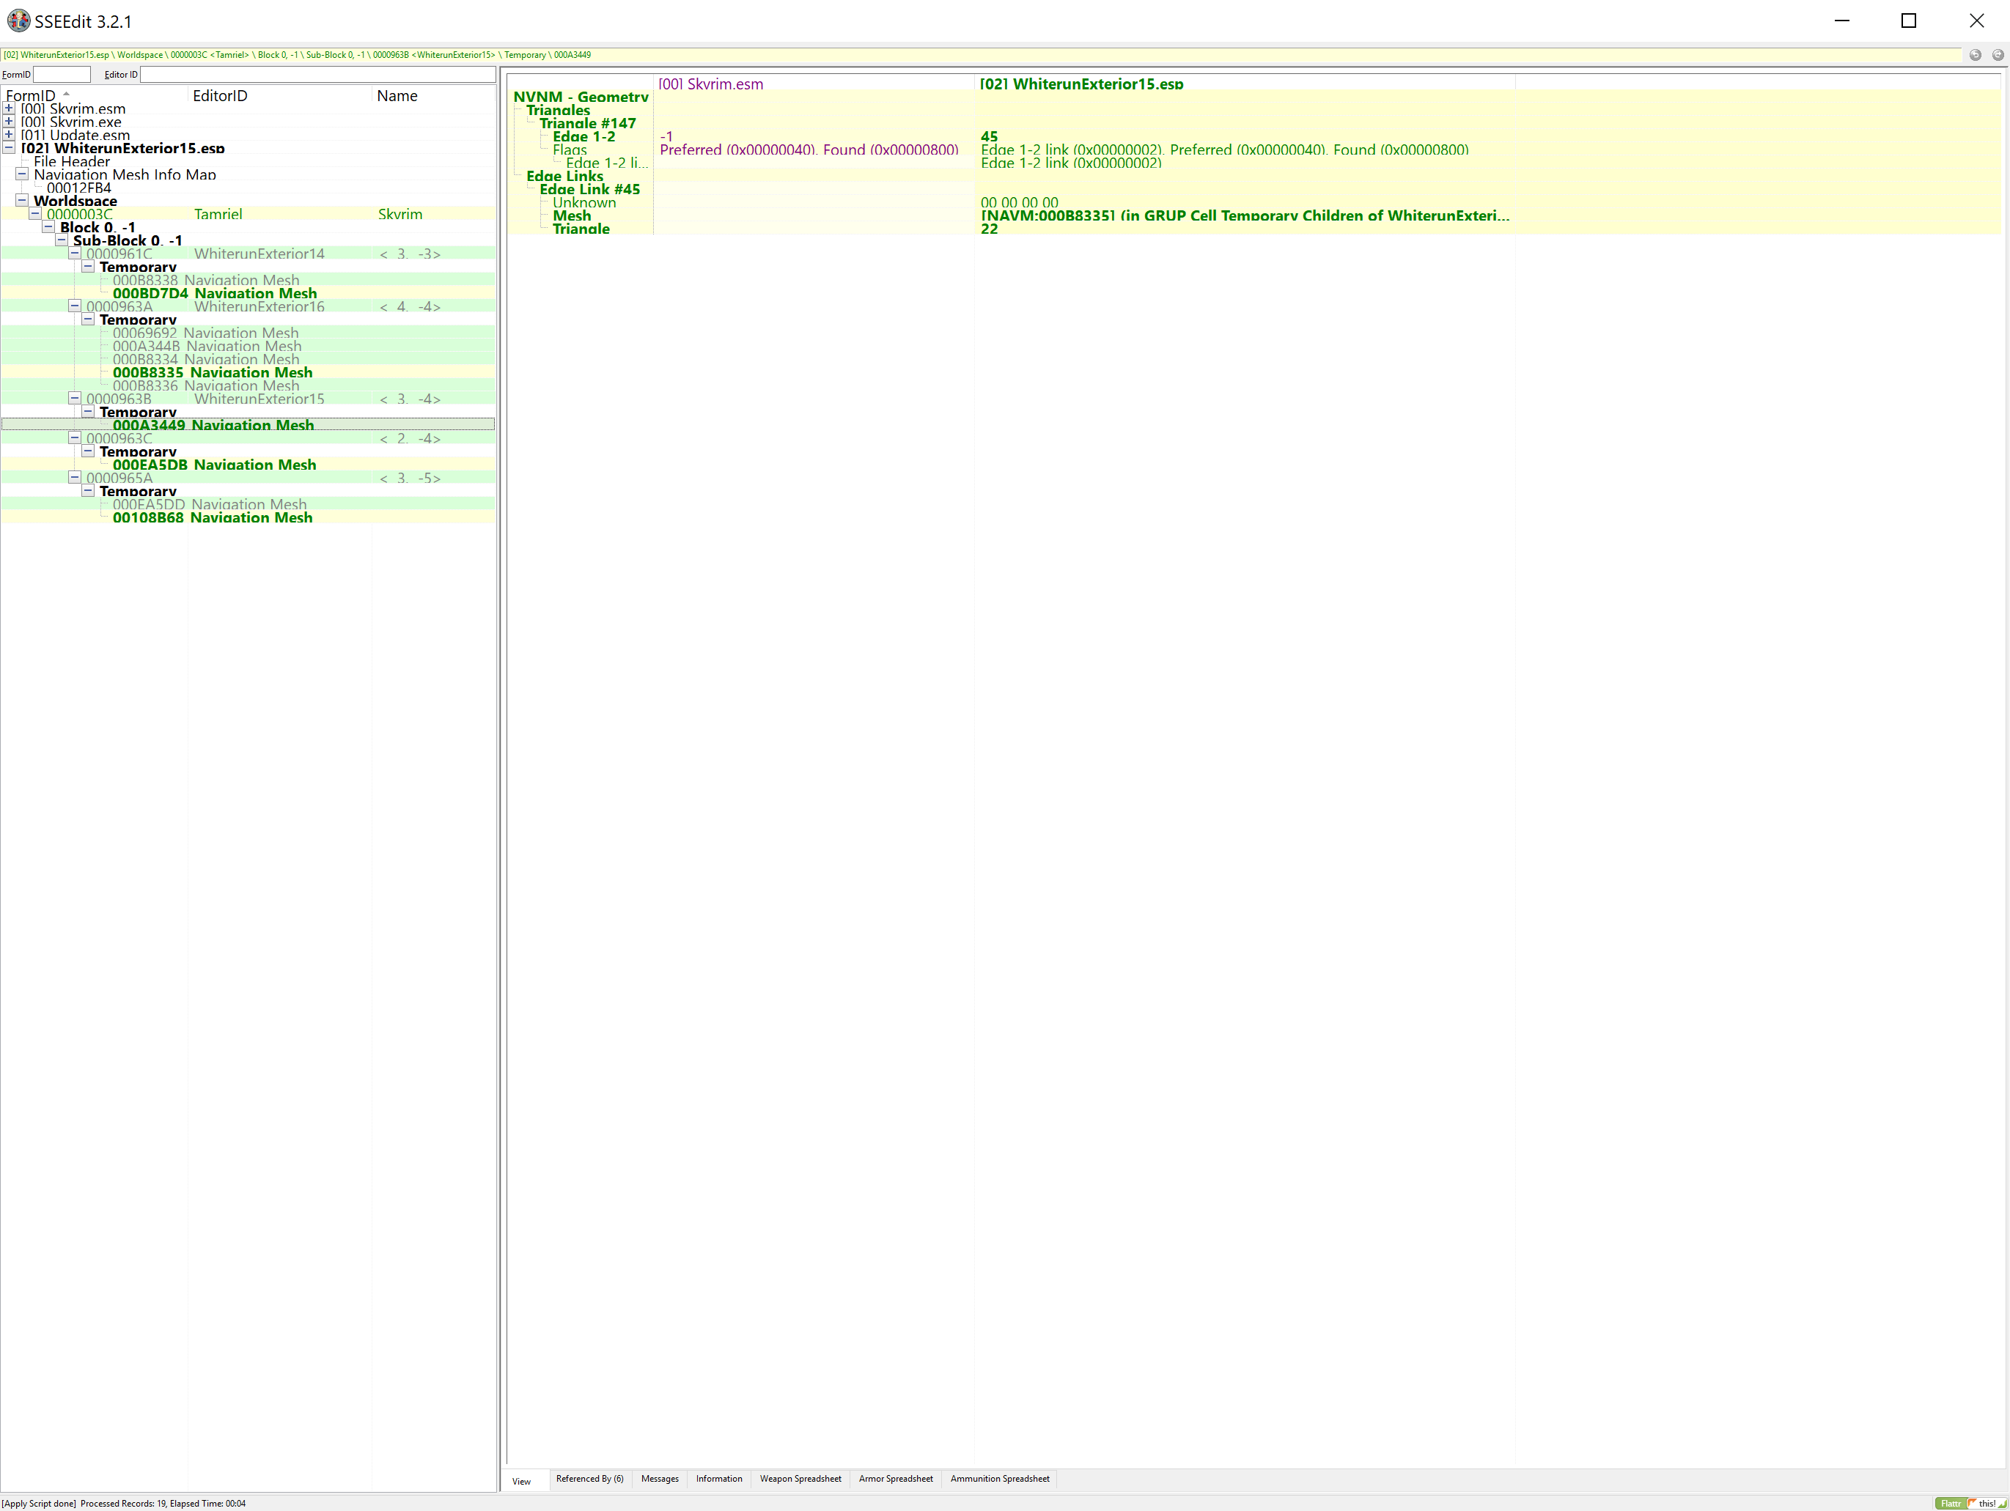The image size is (2010, 1511).
Task: Collapse the 0000965A cell node
Action: pos(75,477)
